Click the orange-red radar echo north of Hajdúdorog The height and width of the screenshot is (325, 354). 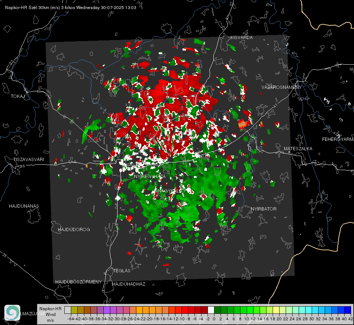(129, 218)
